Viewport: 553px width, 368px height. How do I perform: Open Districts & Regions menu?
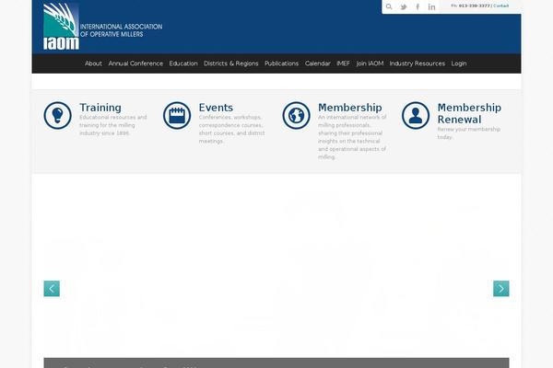(x=231, y=63)
